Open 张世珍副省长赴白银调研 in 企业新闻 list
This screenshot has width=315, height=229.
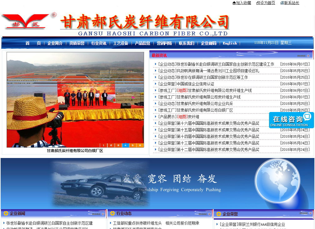49,223
